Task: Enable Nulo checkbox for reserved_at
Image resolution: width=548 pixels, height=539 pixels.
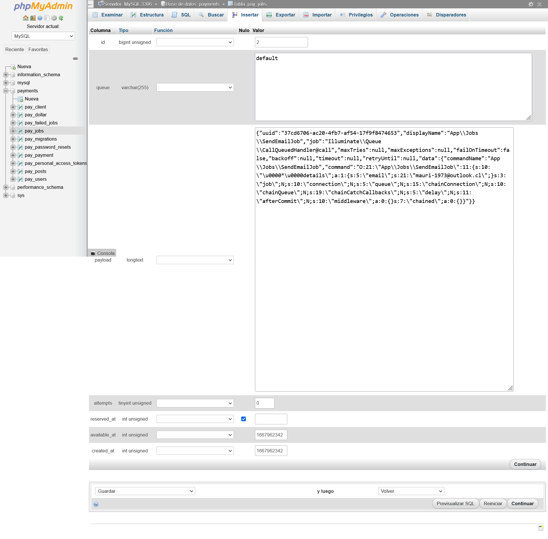Action: click(243, 419)
